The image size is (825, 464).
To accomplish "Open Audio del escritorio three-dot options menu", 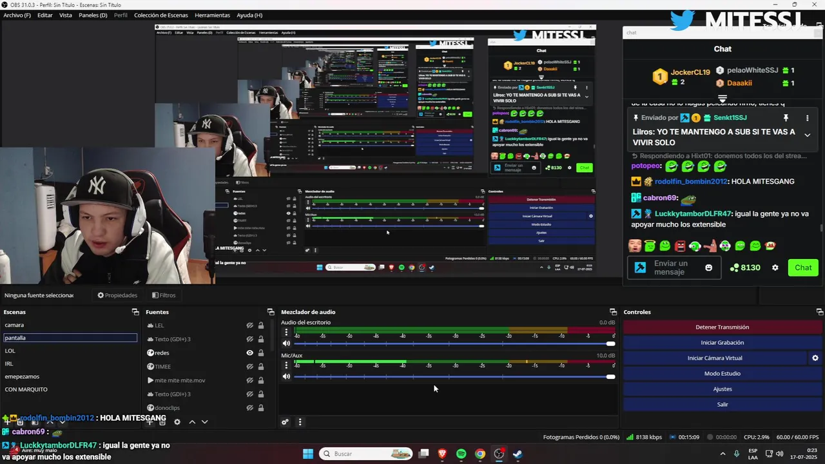I will [x=286, y=333].
